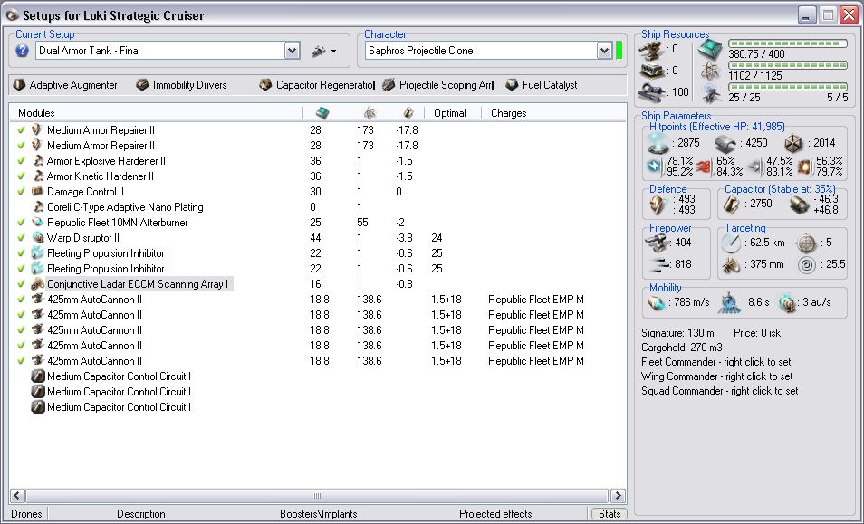Click the powergrid usage bar 1102 / 1125
864x524 pixels.
[787, 65]
